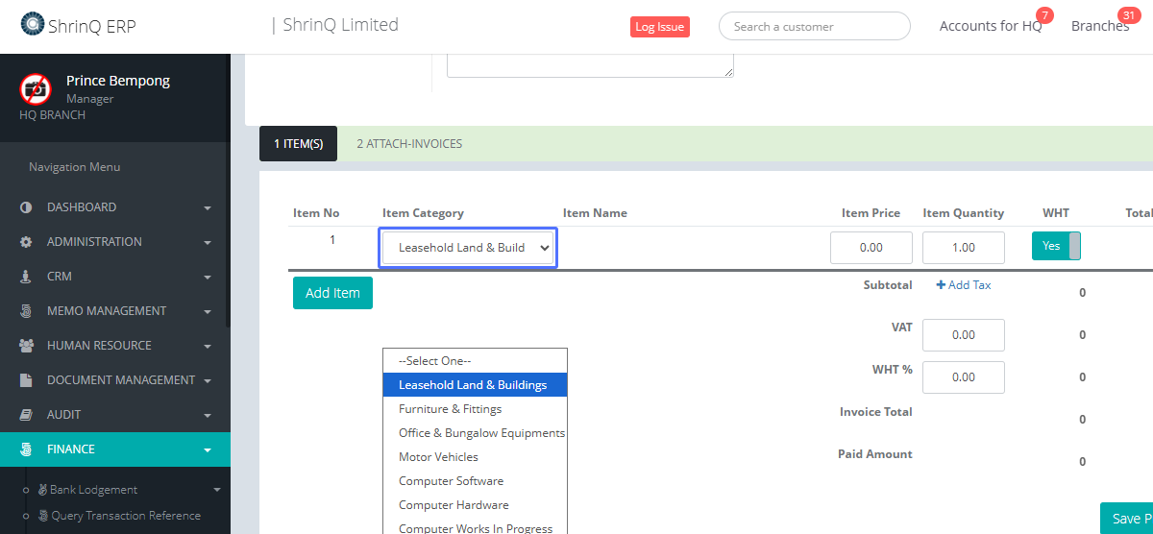Click the Item Price input box

871,248
